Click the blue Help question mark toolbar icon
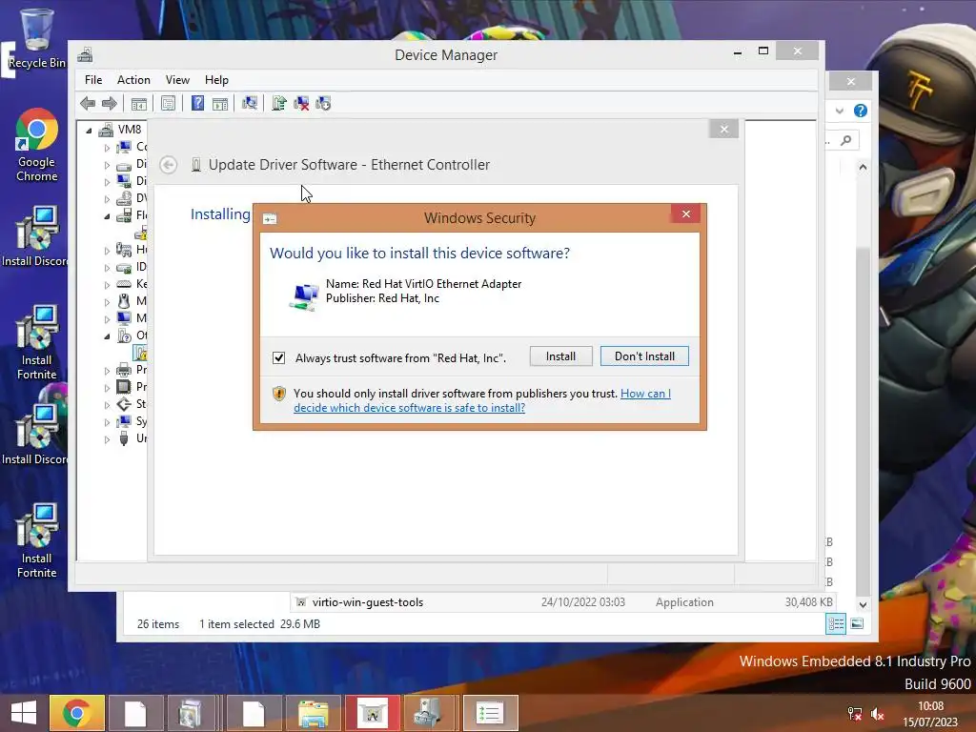Viewport: 976px width, 732px height. [x=197, y=103]
